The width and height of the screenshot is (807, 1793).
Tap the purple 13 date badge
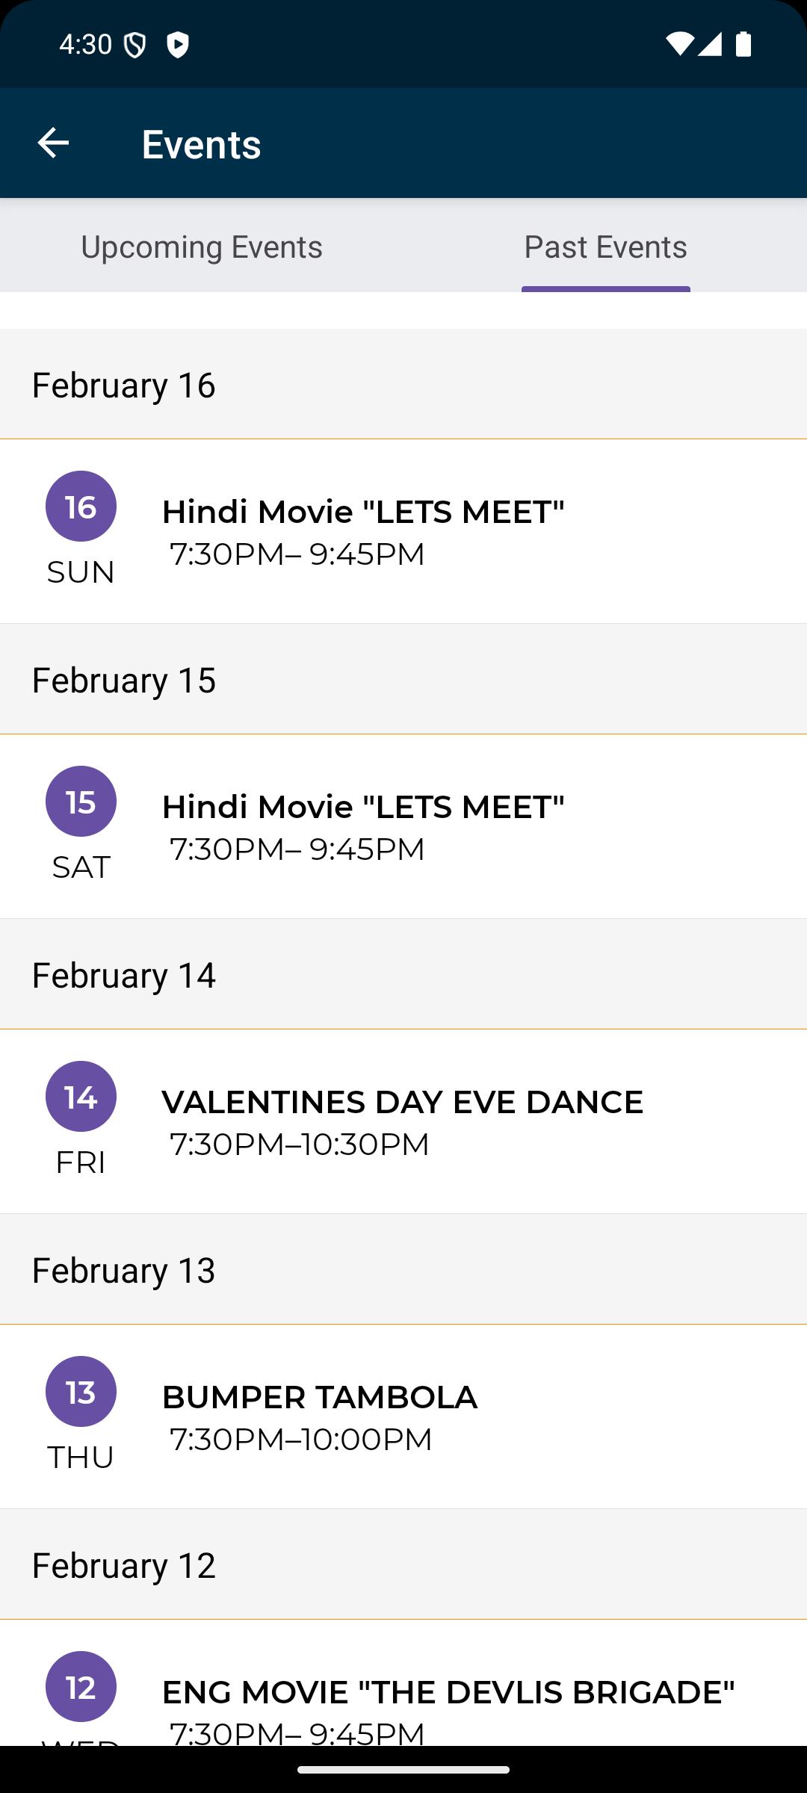coord(81,1392)
